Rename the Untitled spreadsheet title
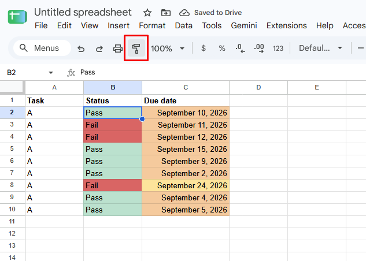 coord(83,12)
